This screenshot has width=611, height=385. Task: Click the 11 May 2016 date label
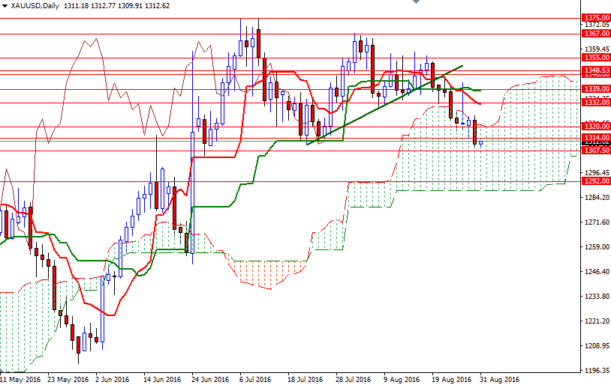point(20,380)
